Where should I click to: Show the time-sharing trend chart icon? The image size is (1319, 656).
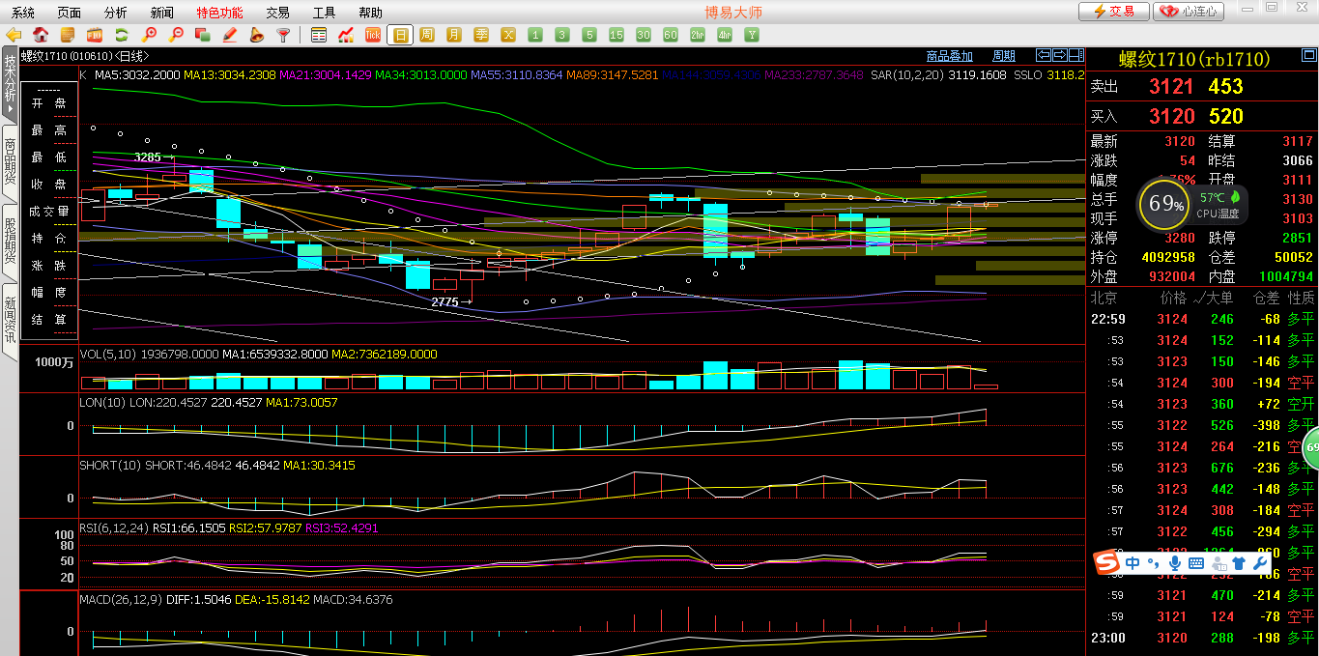(346, 35)
